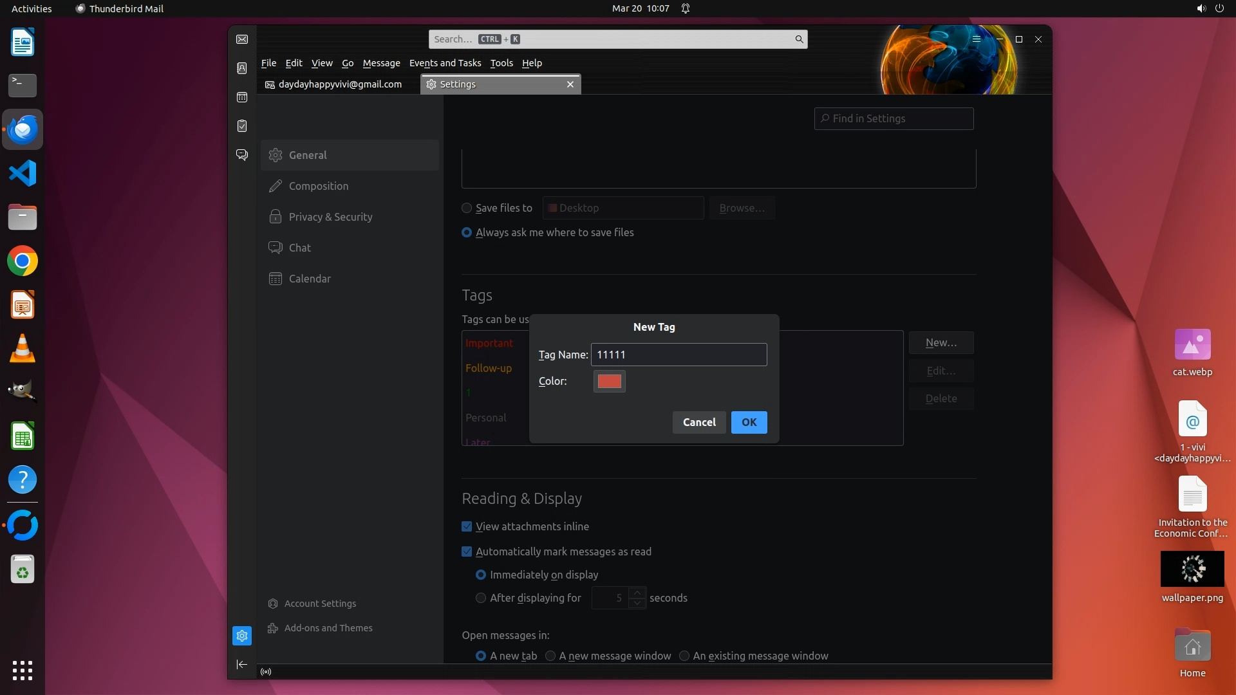This screenshot has height=695, width=1236.
Task: Open the Address Book space icon
Action: [242, 68]
